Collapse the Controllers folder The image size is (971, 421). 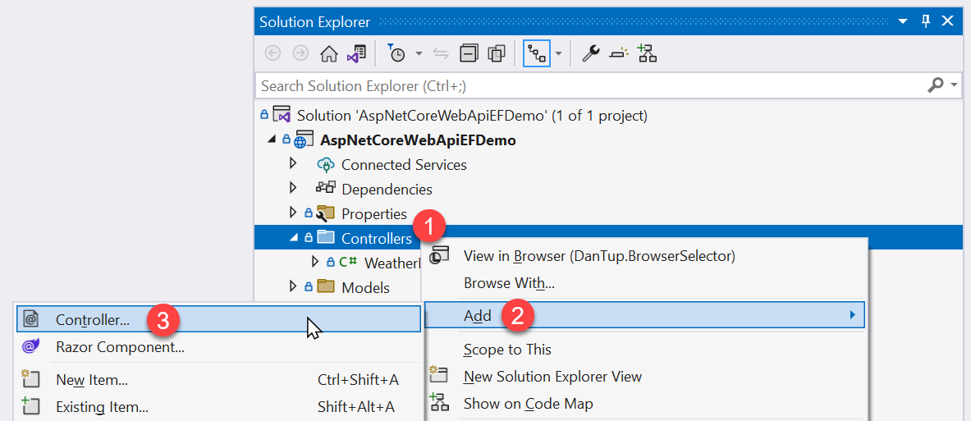293,238
